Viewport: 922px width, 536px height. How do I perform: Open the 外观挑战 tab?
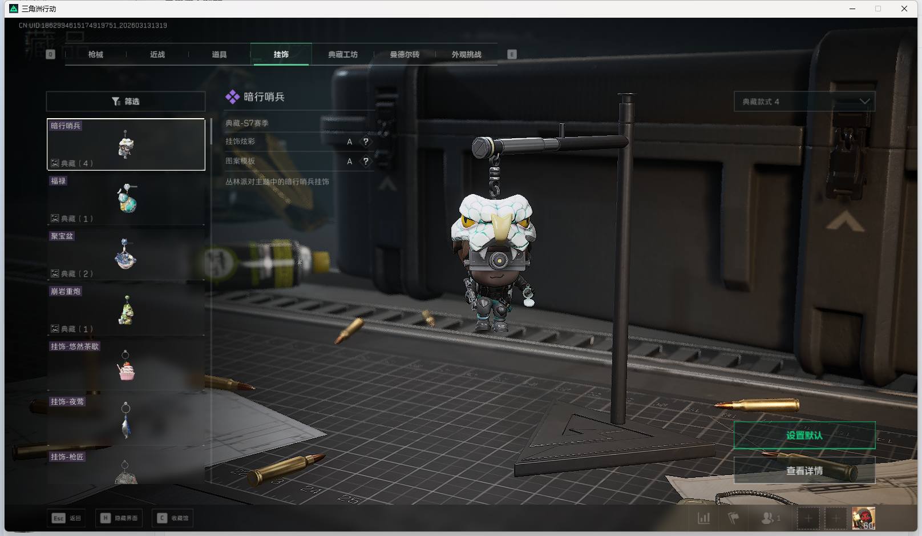point(467,54)
